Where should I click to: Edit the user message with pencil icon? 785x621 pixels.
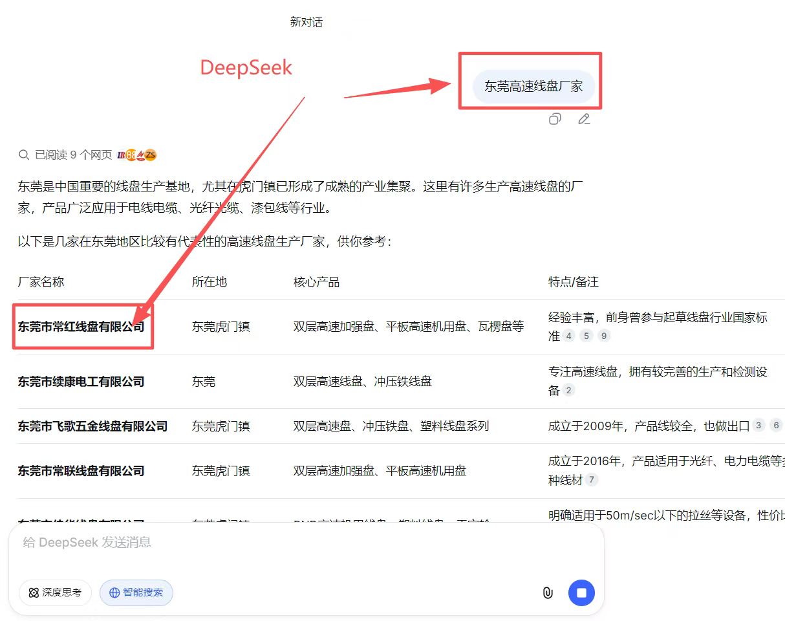tap(584, 119)
